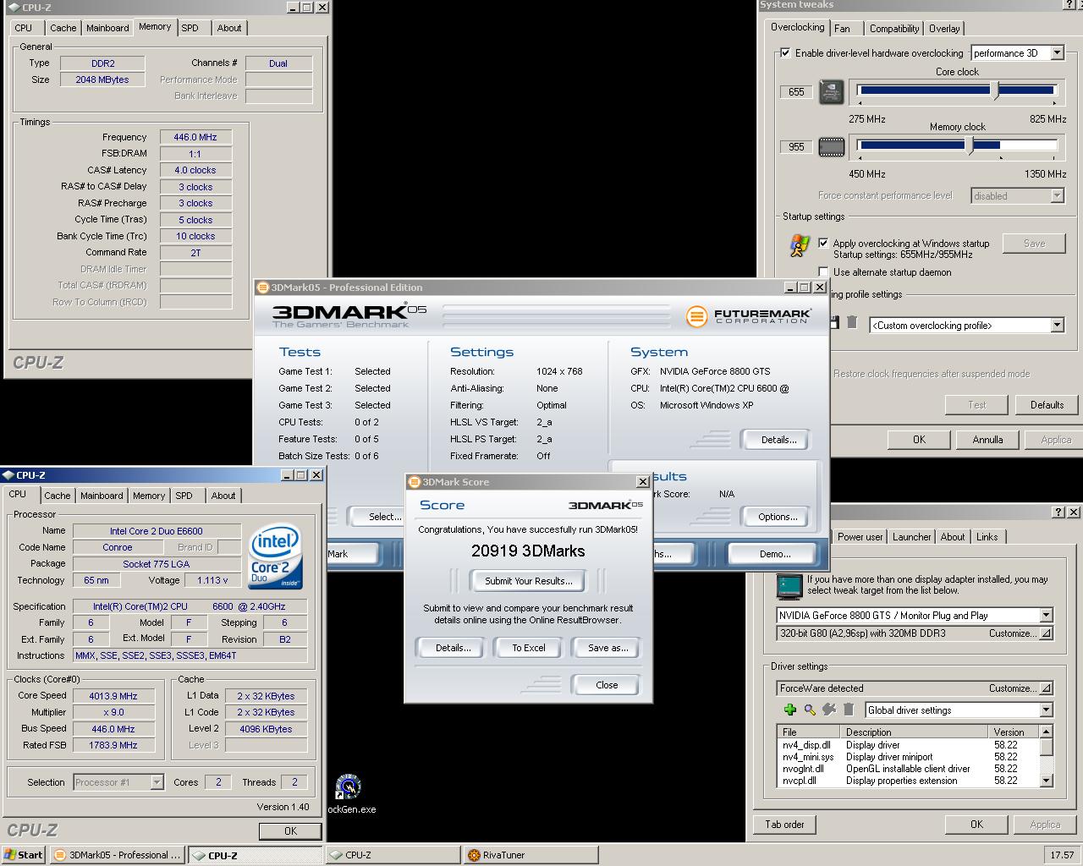Switch to the Fan tab in System tweaks

coord(842,28)
